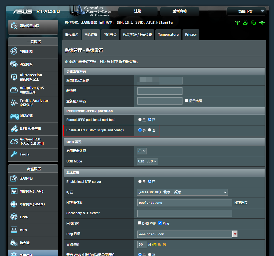Open the 网络地图 network map icon

[14, 51]
